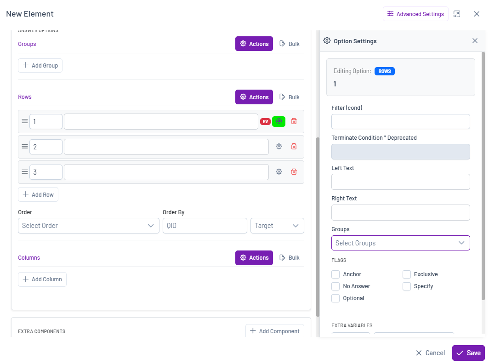The height and width of the screenshot is (364, 489).
Task: Delete row 2 with trash icon
Action: [294, 146]
